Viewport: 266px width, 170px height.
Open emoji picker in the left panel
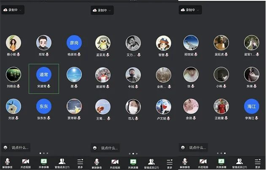pyautogui.click(x=5, y=147)
